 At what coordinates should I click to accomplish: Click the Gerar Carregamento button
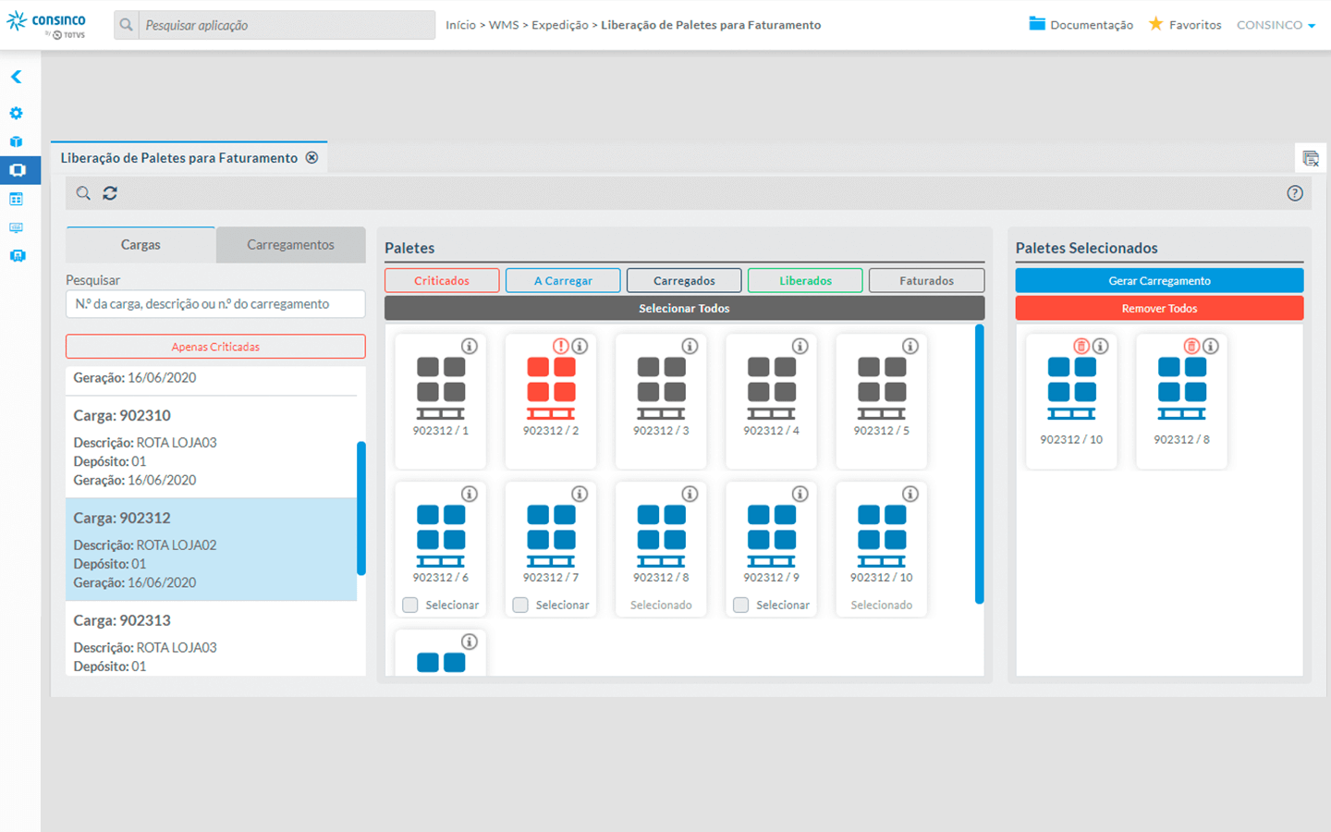(1159, 280)
